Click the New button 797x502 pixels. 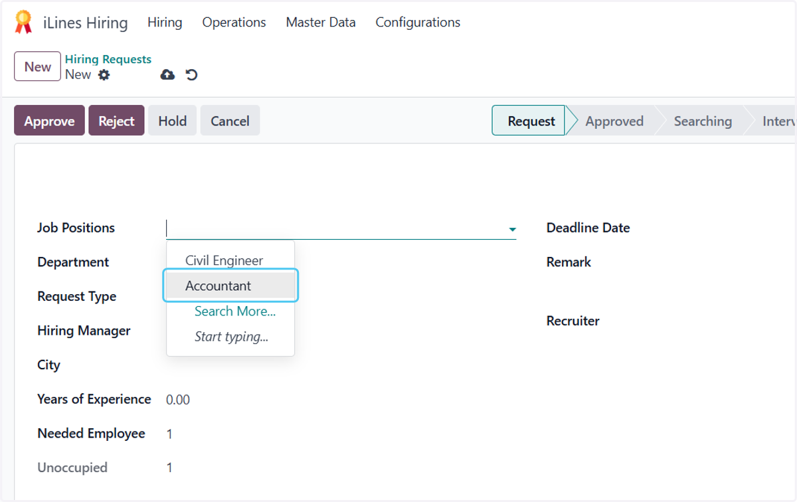[x=37, y=66]
